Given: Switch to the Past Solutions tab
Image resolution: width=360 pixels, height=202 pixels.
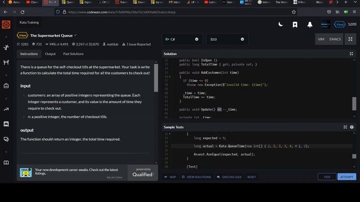Looking at the screenshot, I should 73,54.
